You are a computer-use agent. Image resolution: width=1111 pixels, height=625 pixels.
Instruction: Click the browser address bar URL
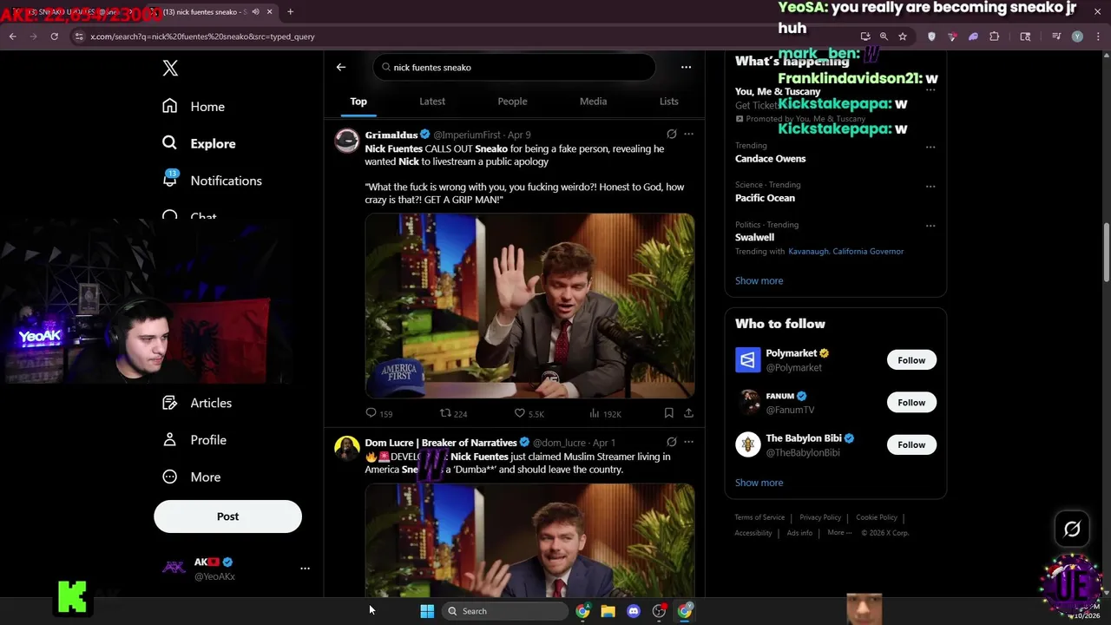pyautogui.click(x=203, y=36)
